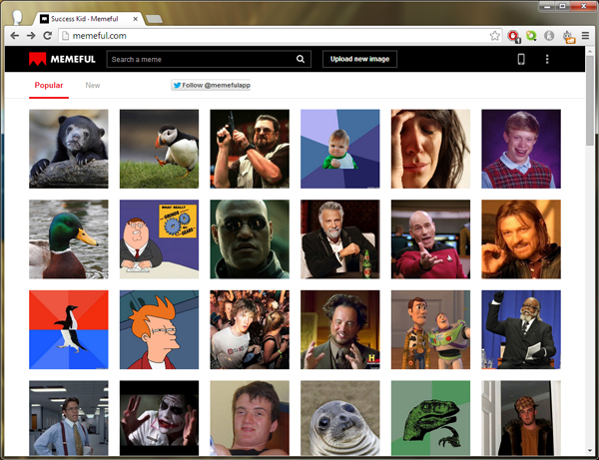The width and height of the screenshot is (599, 460).
Task: Click the Search a meme field
Action: pyautogui.click(x=209, y=59)
